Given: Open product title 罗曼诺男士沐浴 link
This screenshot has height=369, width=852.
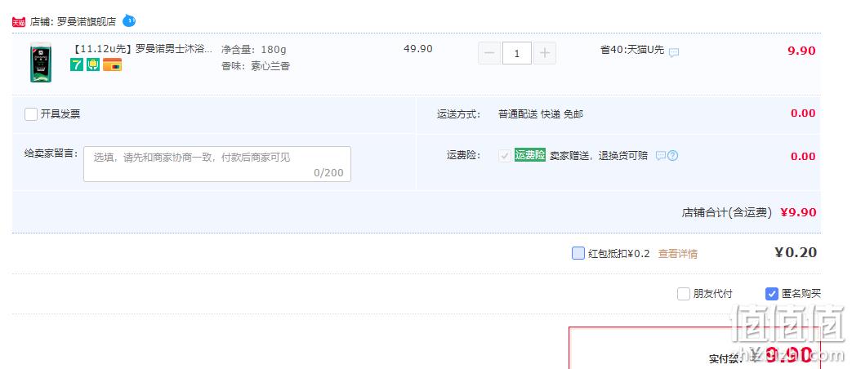Looking at the screenshot, I should point(142,49).
